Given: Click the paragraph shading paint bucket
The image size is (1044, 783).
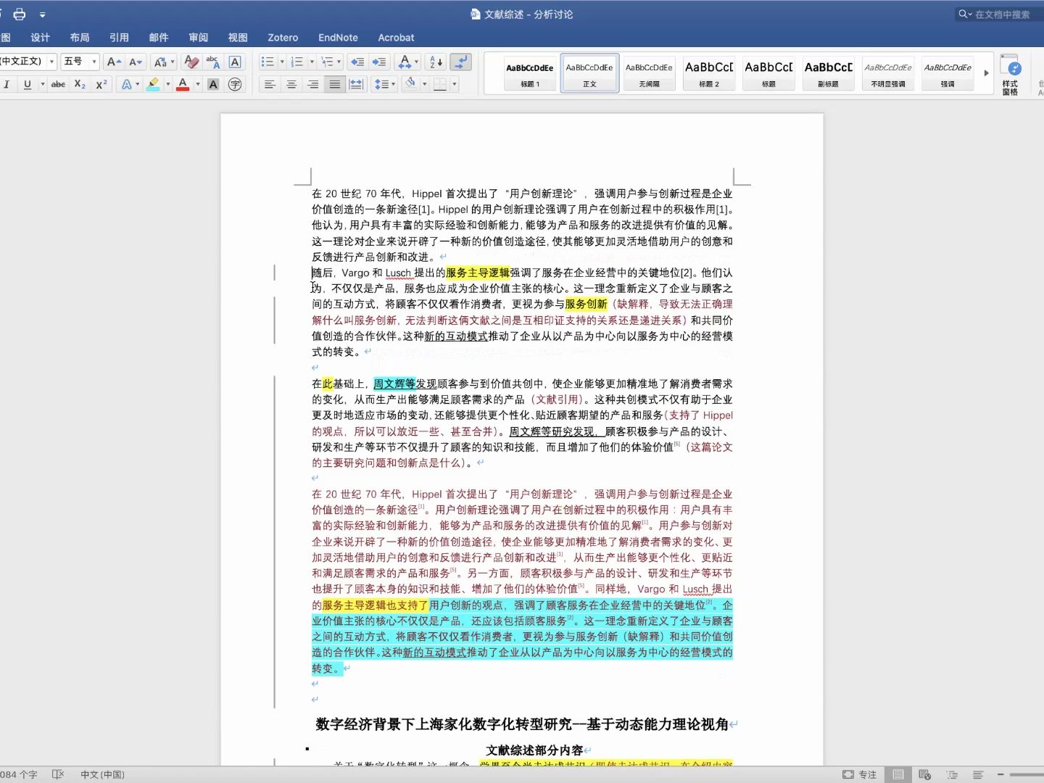Looking at the screenshot, I should click(x=410, y=84).
